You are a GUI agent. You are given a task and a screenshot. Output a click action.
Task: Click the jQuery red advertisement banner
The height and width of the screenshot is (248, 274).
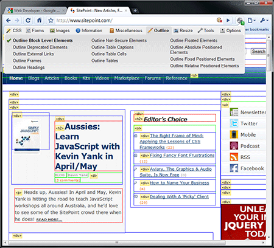coord(244,222)
